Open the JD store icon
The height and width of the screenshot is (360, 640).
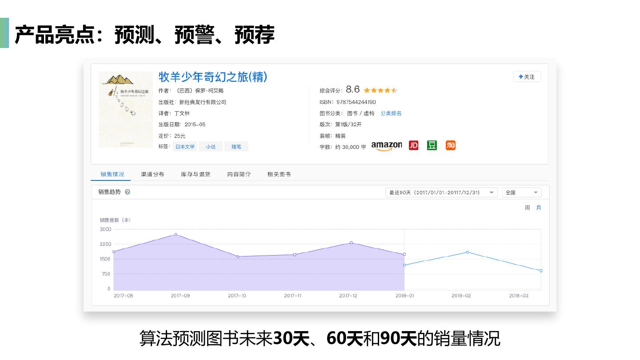coord(413,145)
